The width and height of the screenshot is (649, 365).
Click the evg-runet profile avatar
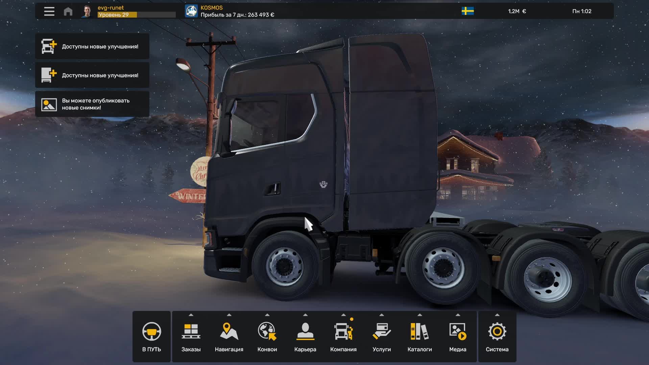click(87, 11)
